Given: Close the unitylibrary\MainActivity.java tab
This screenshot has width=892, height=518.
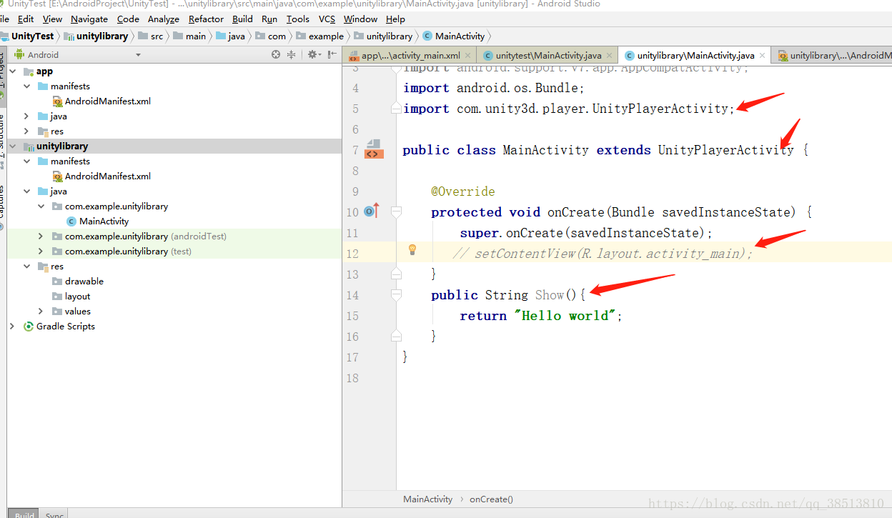Looking at the screenshot, I should point(763,55).
